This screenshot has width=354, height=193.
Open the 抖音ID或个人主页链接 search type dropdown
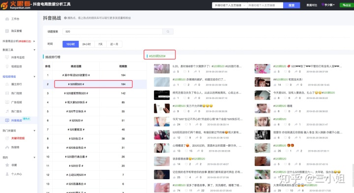click(230, 5)
